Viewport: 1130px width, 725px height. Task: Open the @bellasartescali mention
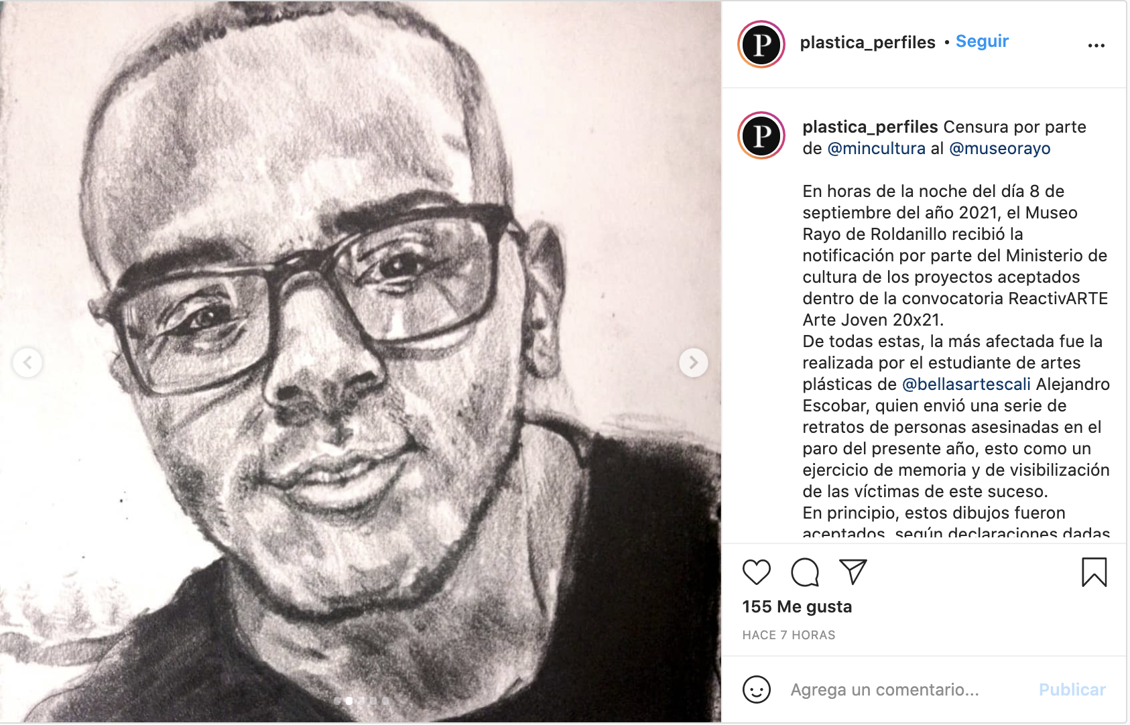click(x=966, y=384)
